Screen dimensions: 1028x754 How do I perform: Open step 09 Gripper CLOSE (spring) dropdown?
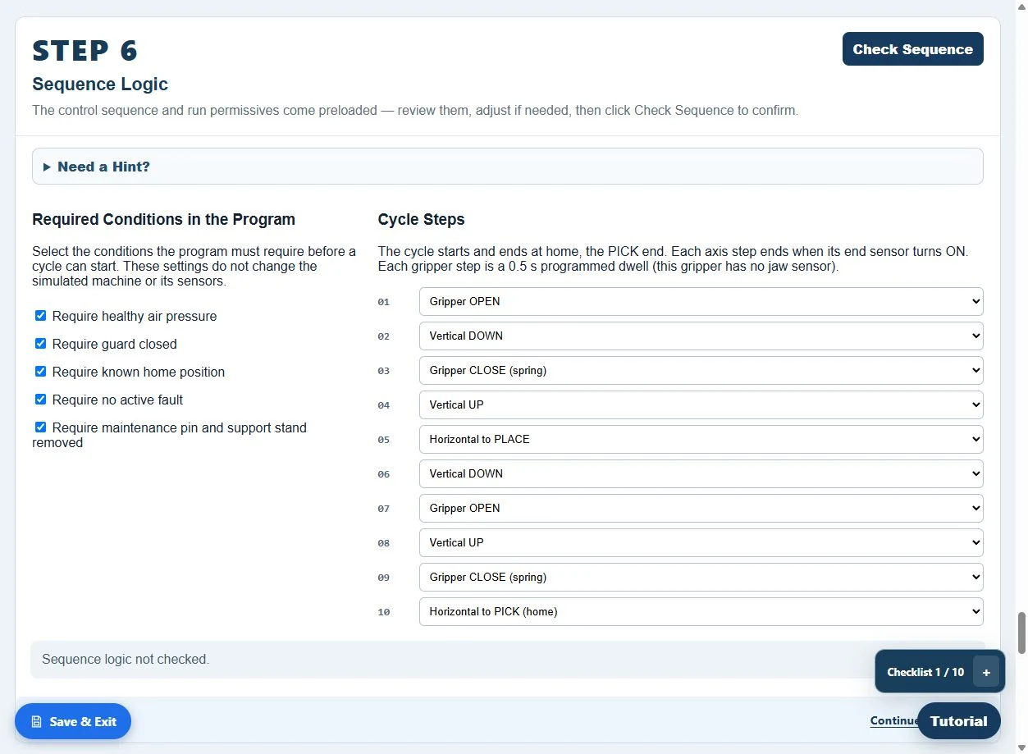701,577
